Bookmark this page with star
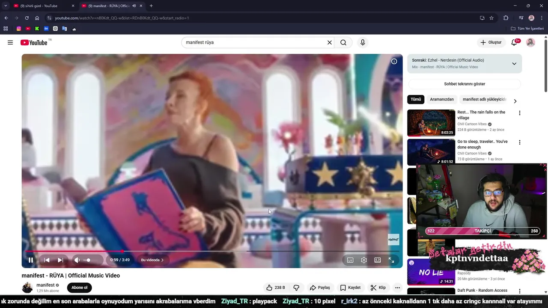The image size is (548, 308). click(x=491, y=18)
